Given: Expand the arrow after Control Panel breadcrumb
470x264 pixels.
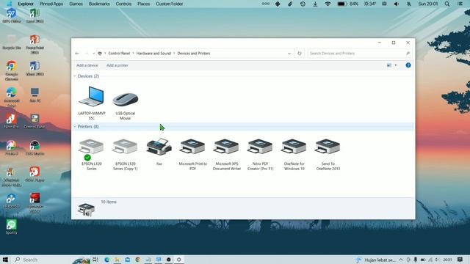Looking at the screenshot, I should pyautogui.click(x=134, y=54).
